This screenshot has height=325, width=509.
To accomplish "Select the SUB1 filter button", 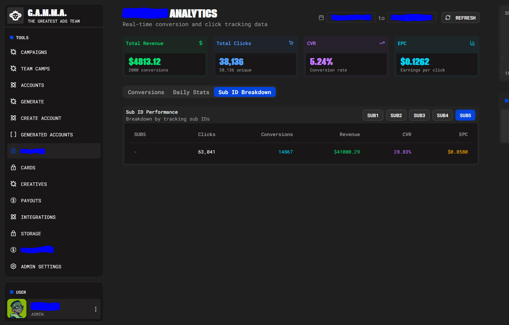I will tap(373, 115).
